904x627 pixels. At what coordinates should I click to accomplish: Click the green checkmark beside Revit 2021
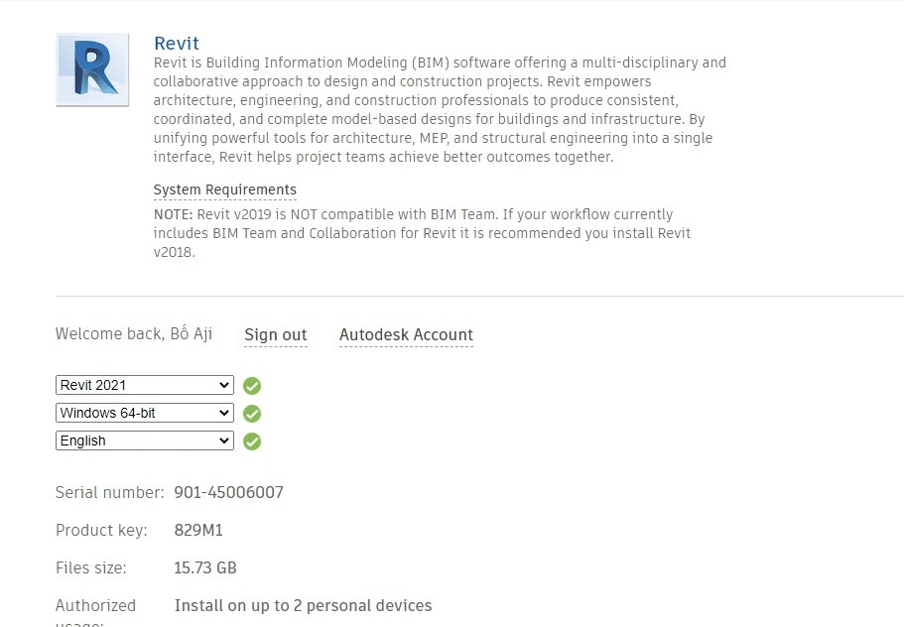[252, 386]
